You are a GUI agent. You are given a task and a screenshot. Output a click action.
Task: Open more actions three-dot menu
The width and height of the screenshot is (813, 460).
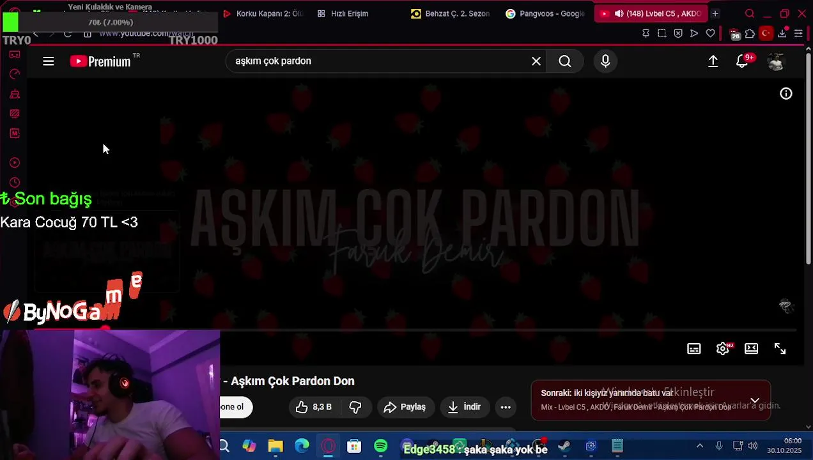[x=506, y=407]
